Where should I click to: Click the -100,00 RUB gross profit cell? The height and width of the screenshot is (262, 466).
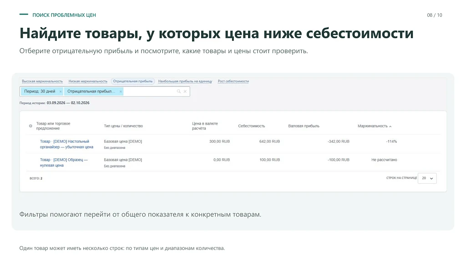(x=339, y=160)
